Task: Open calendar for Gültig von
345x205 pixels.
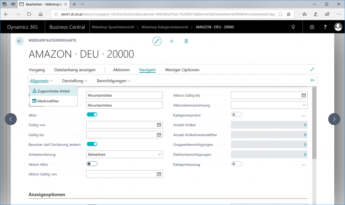Action: click(x=159, y=125)
